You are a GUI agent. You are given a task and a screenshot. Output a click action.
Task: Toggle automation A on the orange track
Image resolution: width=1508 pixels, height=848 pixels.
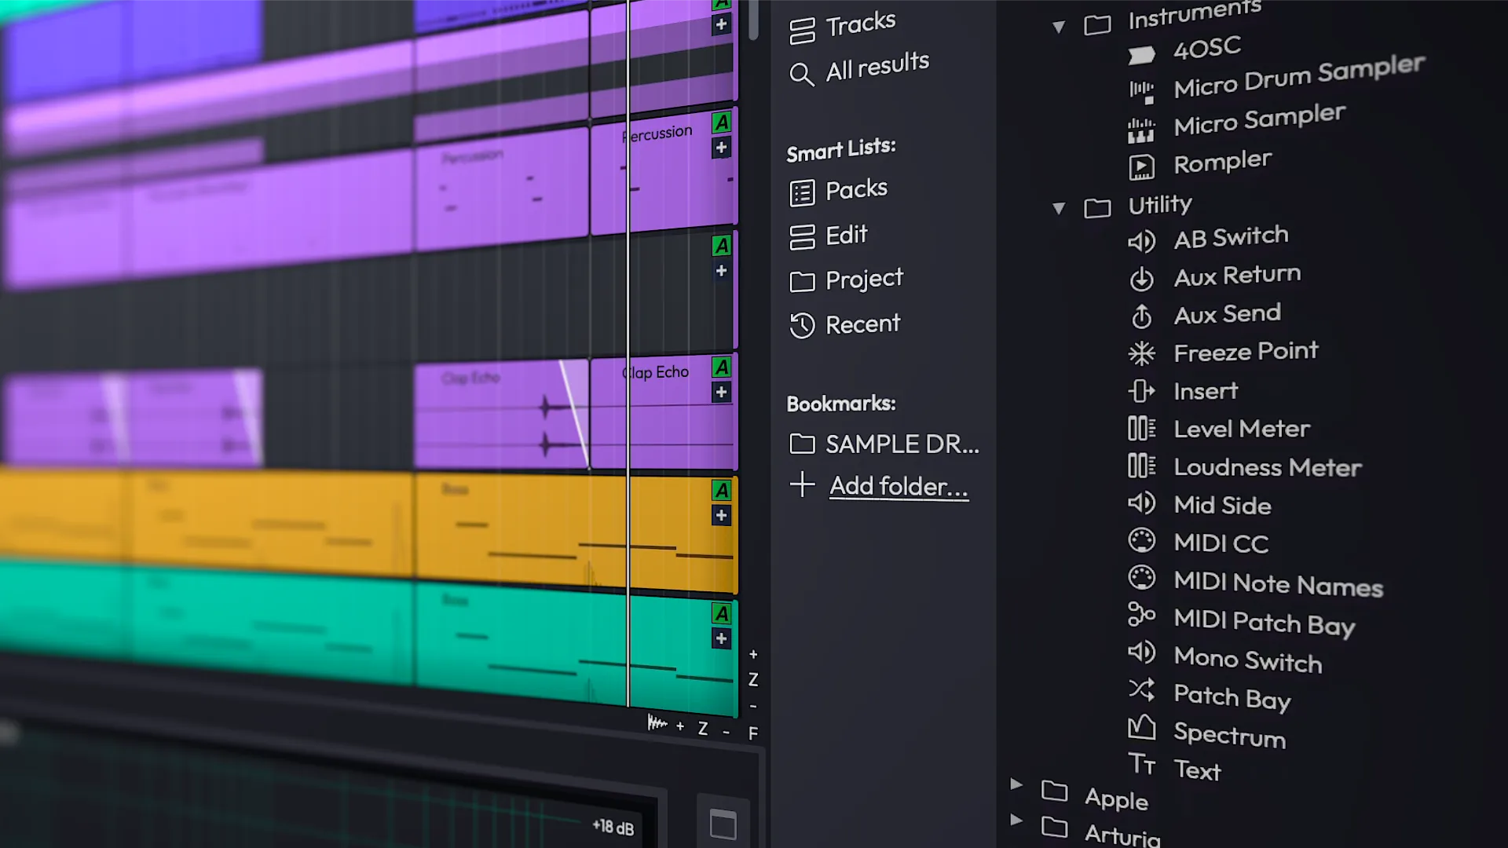point(721,490)
